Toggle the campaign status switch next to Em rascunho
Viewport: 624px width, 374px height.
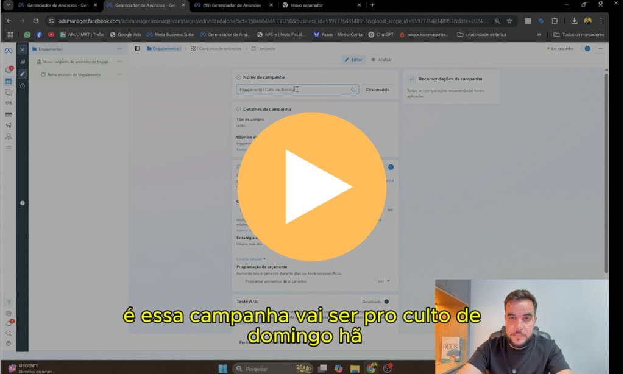pyautogui.click(x=587, y=48)
